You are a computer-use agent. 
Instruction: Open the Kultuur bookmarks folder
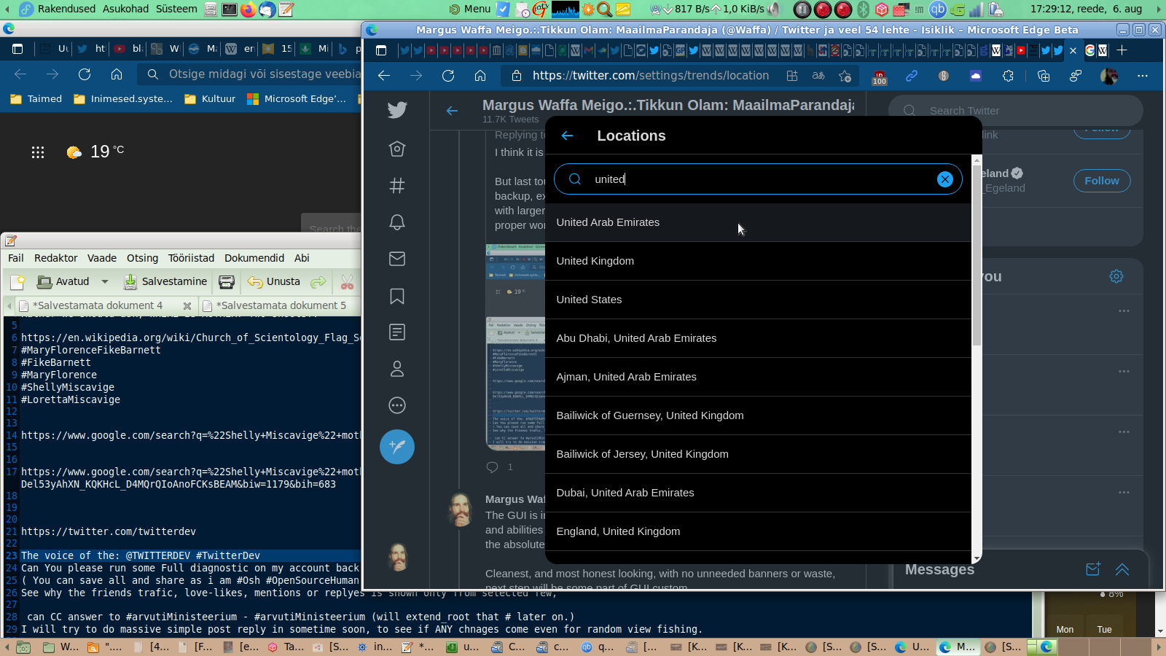coord(210,99)
